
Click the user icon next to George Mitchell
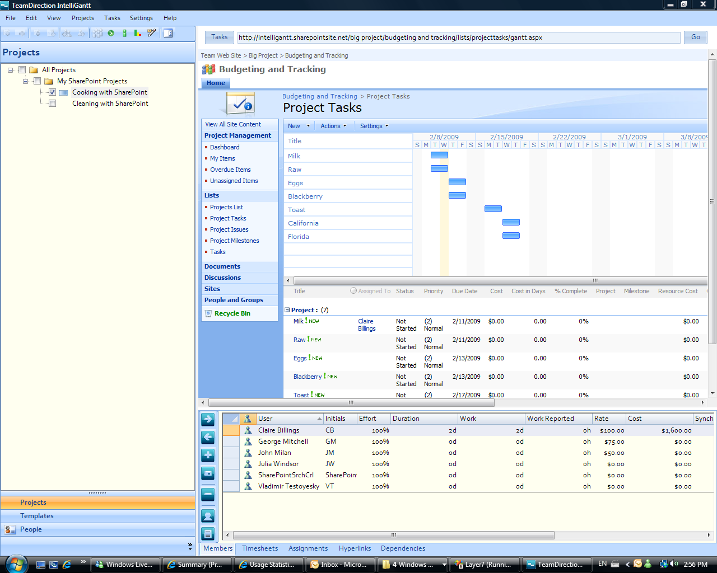click(248, 442)
